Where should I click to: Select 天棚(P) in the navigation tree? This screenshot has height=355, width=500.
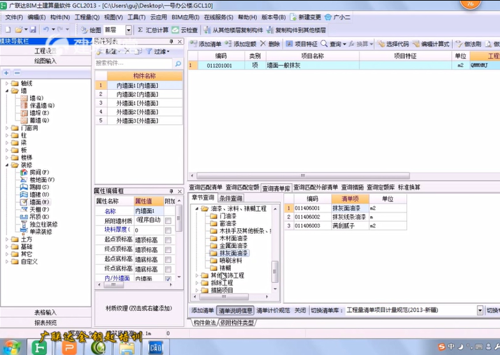coord(34,209)
